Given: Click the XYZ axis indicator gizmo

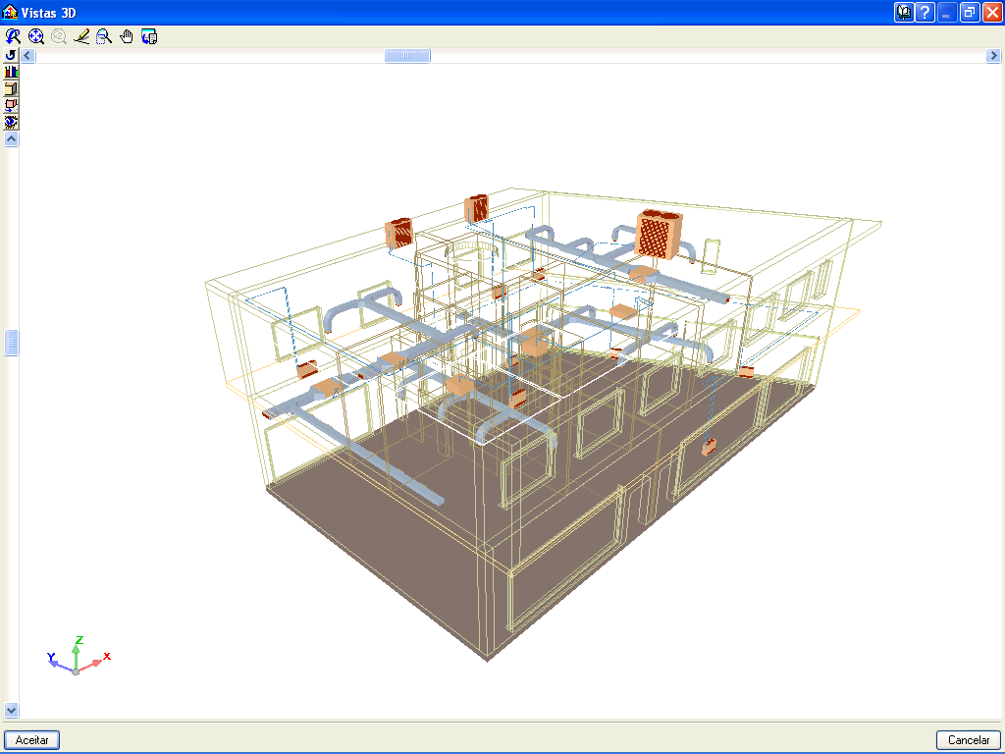Looking at the screenshot, I should click(x=79, y=656).
